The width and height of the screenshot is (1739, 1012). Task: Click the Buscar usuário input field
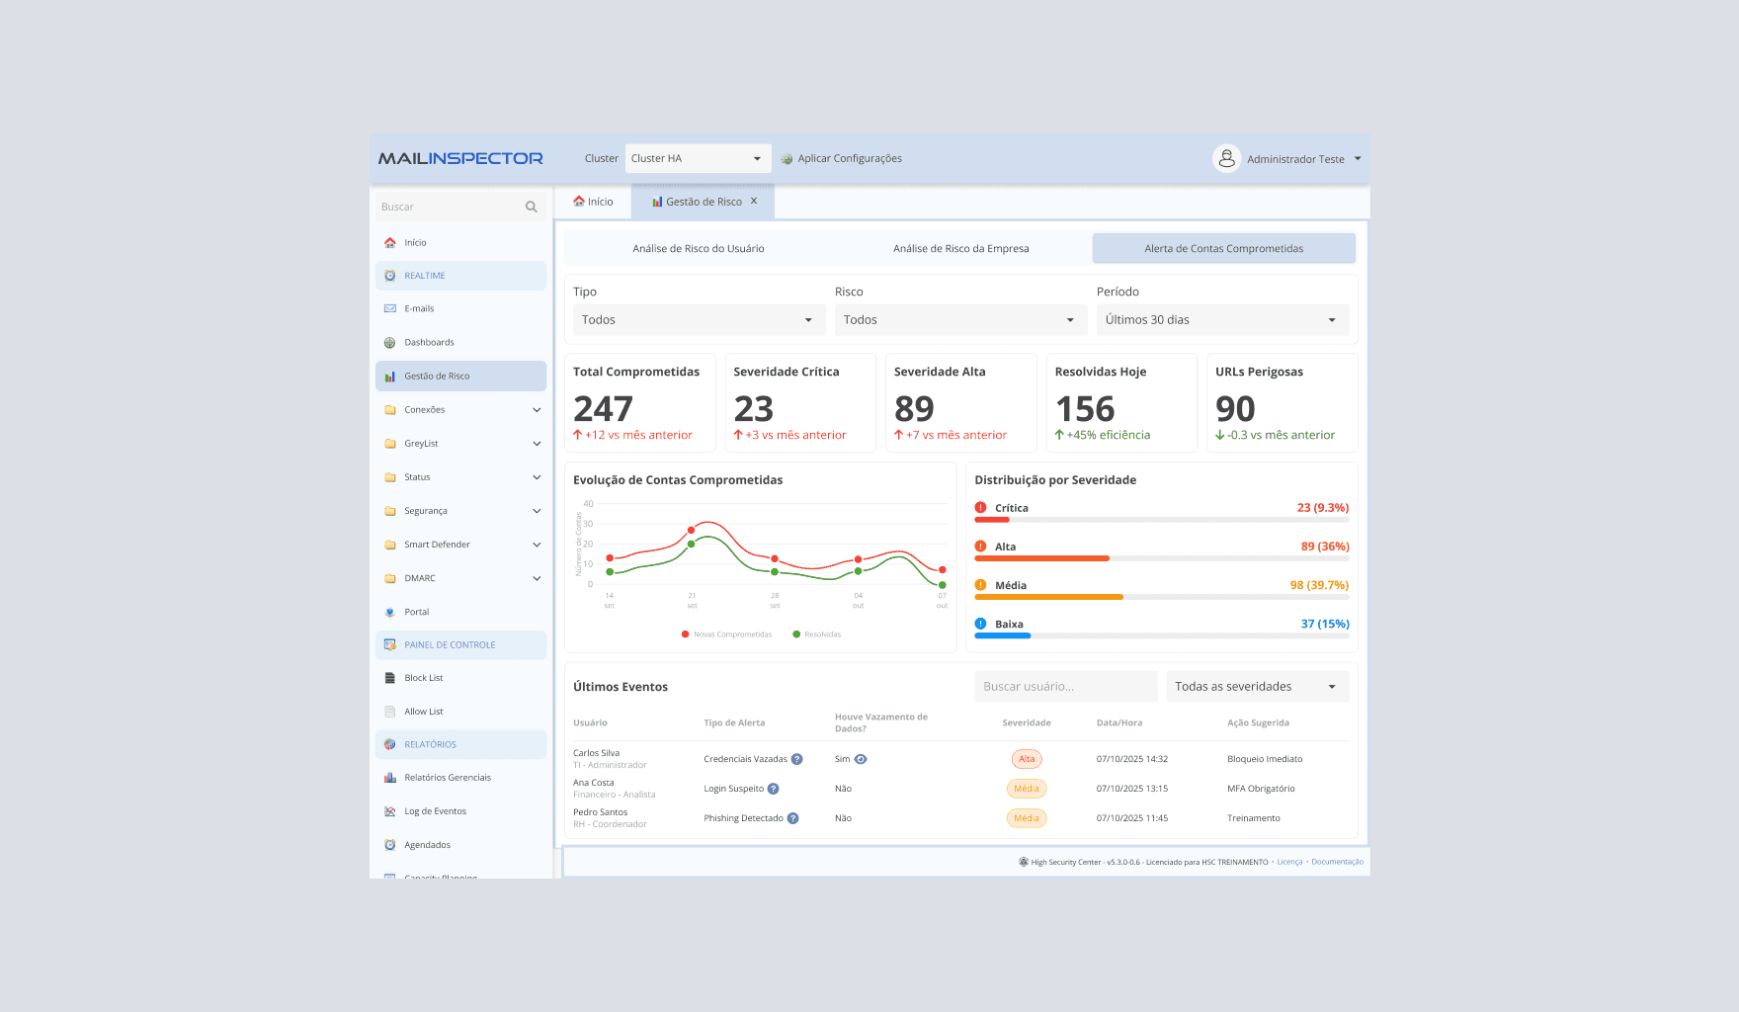(x=1066, y=687)
